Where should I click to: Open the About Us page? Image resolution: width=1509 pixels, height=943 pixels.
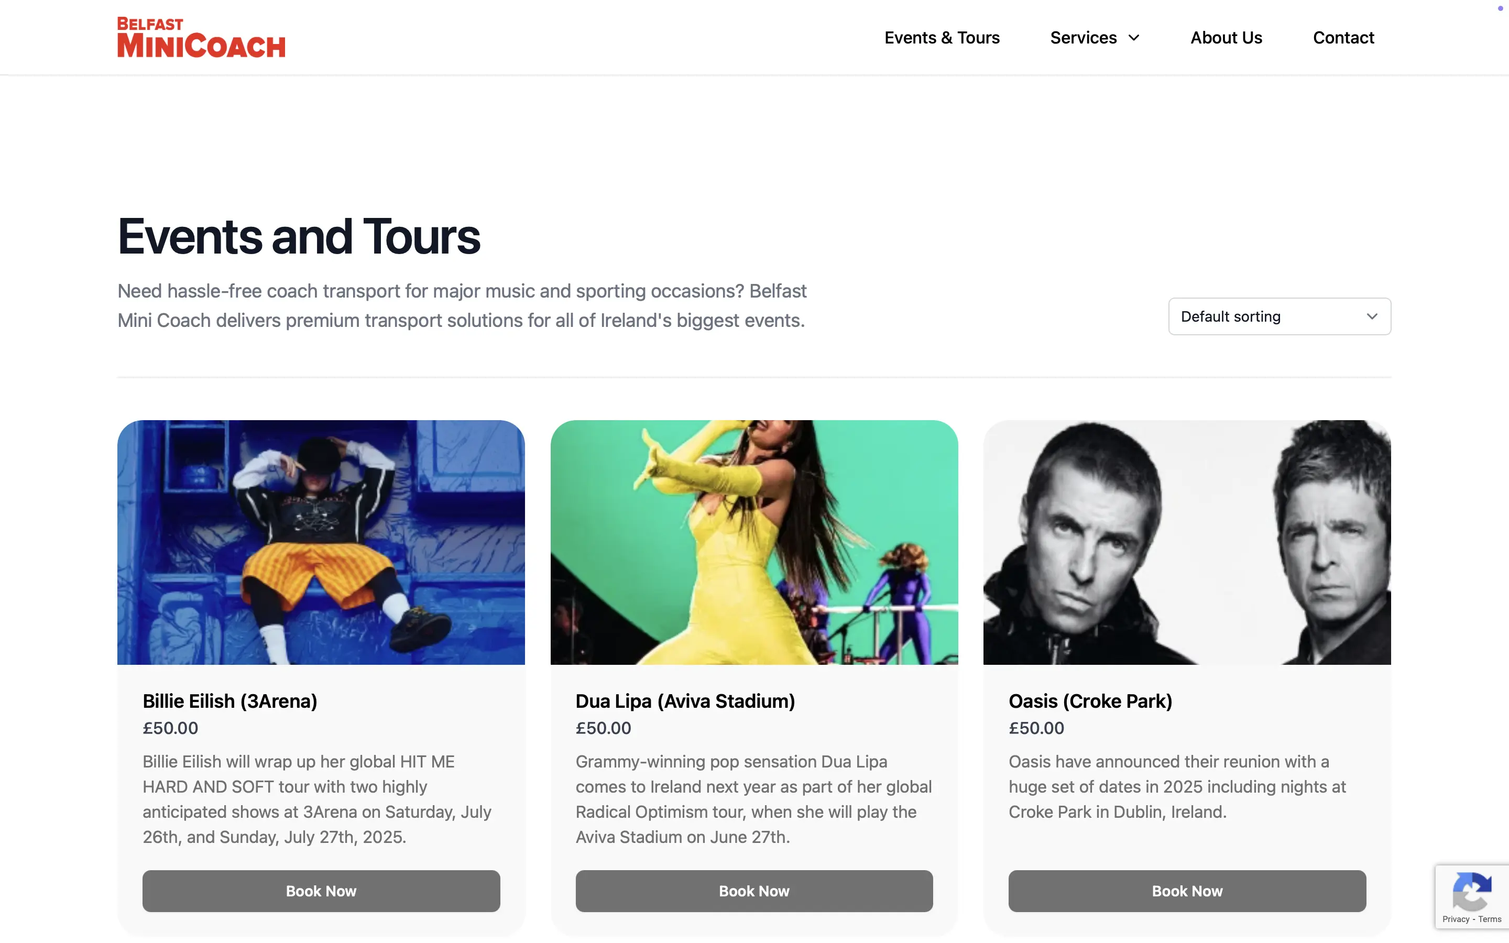(1226, 37)
